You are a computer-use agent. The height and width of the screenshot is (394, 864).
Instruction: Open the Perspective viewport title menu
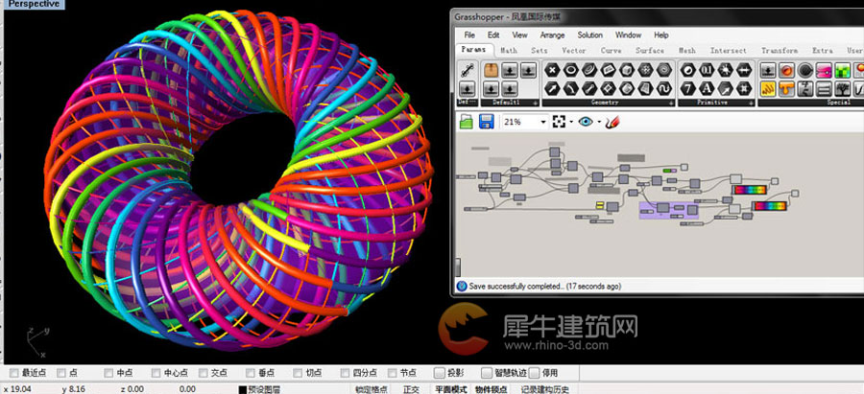point(35,4)
